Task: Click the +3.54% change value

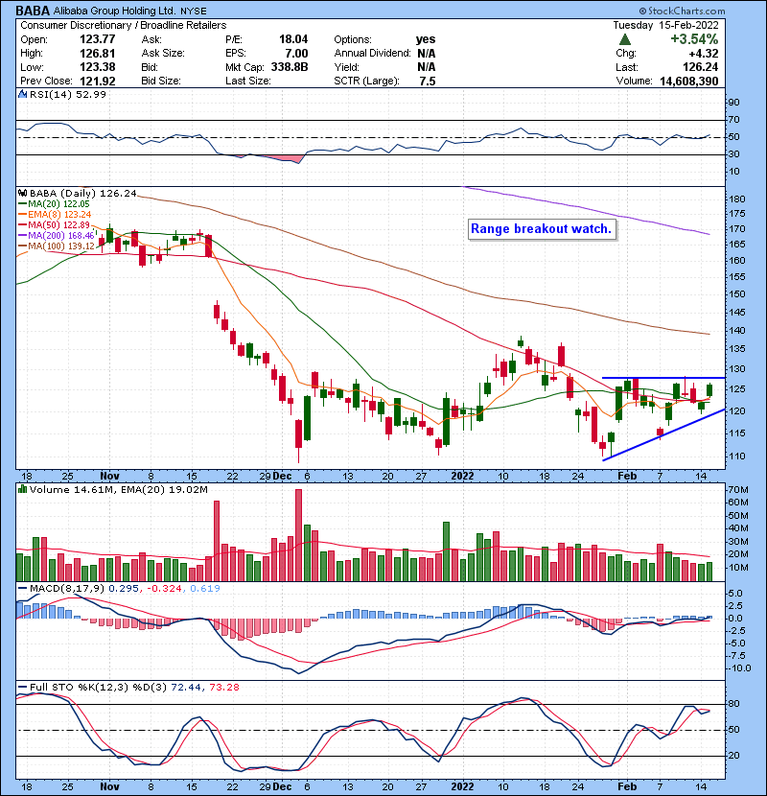Action: pyautogui.click(x=694, y=39)
